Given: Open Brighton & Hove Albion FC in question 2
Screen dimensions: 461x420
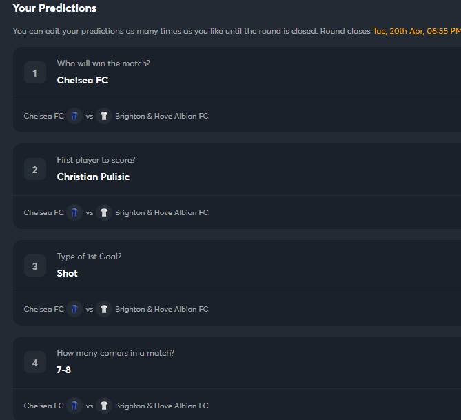Looking at the screenshot, I should (x=162, y=212).
